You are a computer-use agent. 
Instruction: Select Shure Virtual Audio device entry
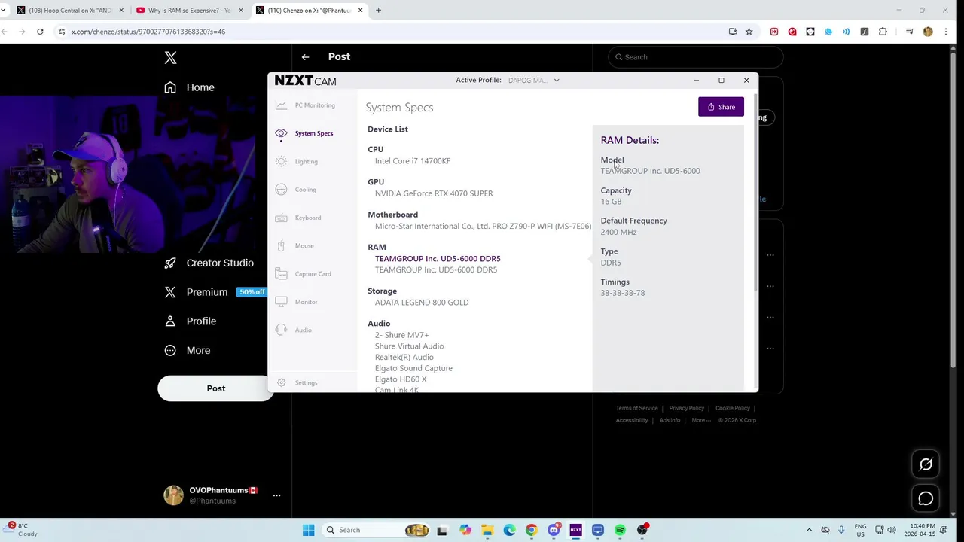(x=409, y=346)
